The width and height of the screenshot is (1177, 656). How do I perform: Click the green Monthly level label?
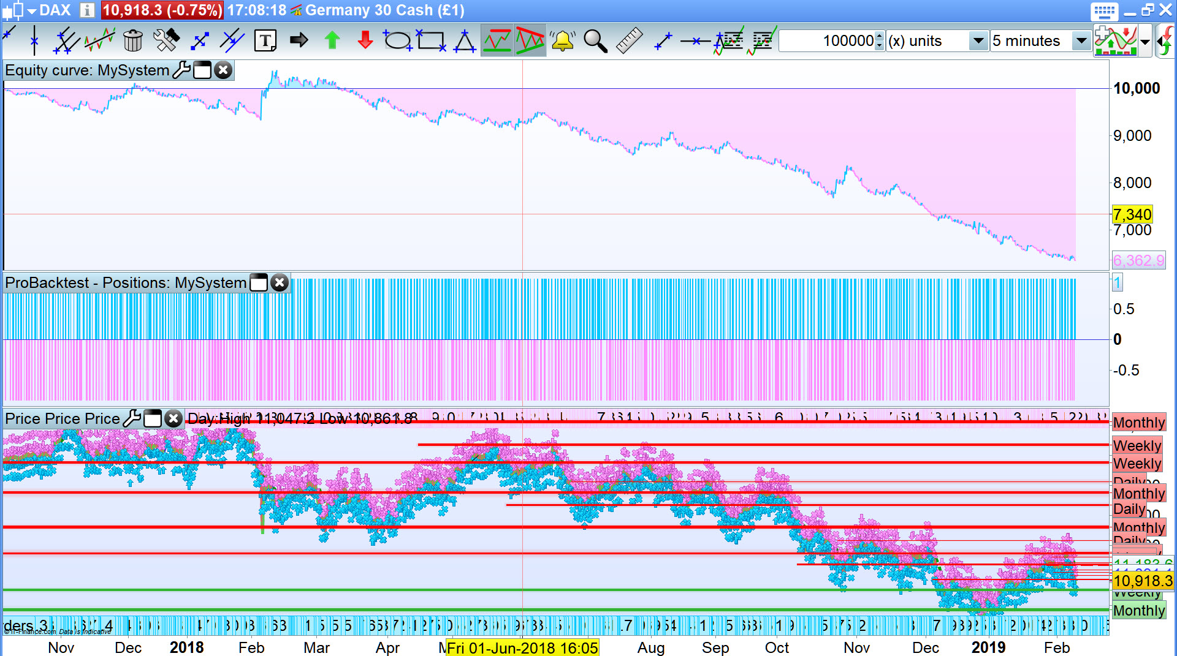1139,610
